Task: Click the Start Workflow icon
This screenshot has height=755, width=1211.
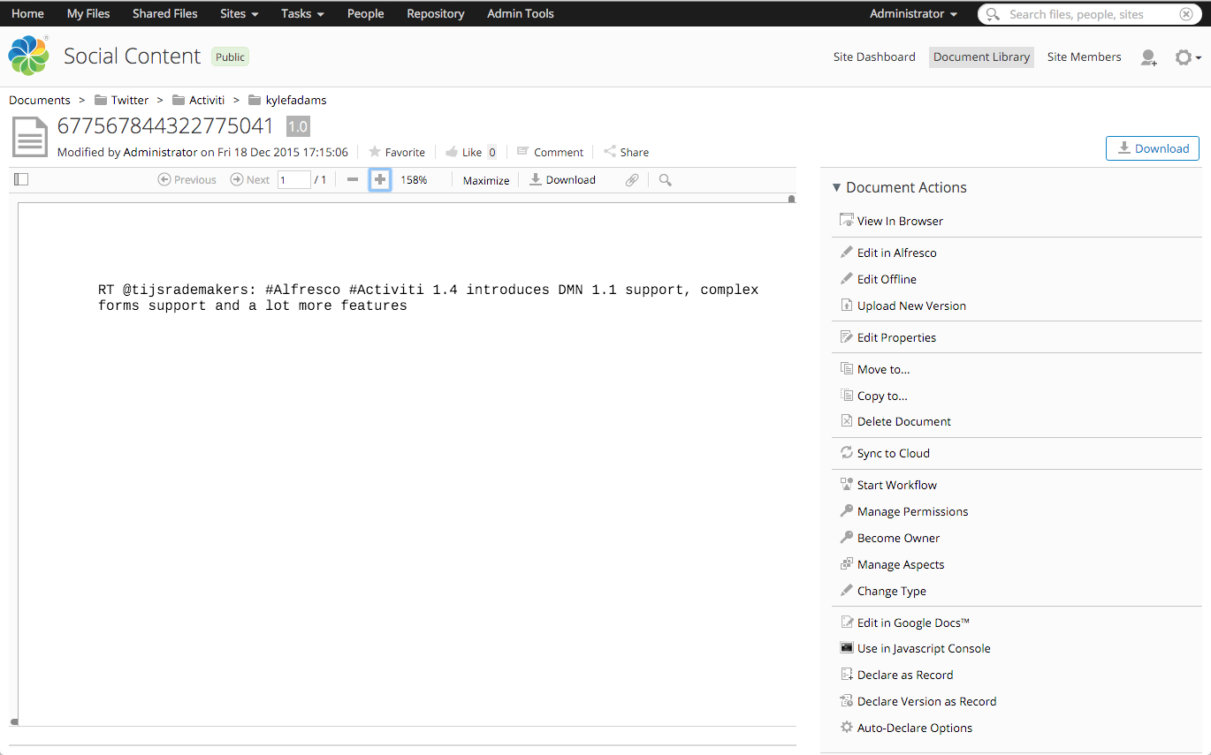Action: pos(847,485)
